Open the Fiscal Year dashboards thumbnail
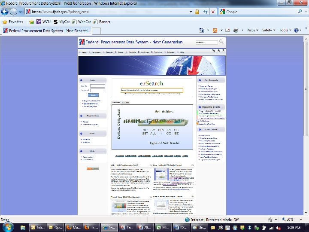The width and height of the screenshot is (309, 232). (x=119, y=206)
